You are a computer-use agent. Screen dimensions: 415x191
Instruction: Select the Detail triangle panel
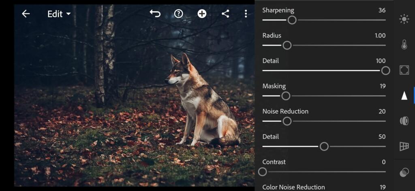(404, 95)
